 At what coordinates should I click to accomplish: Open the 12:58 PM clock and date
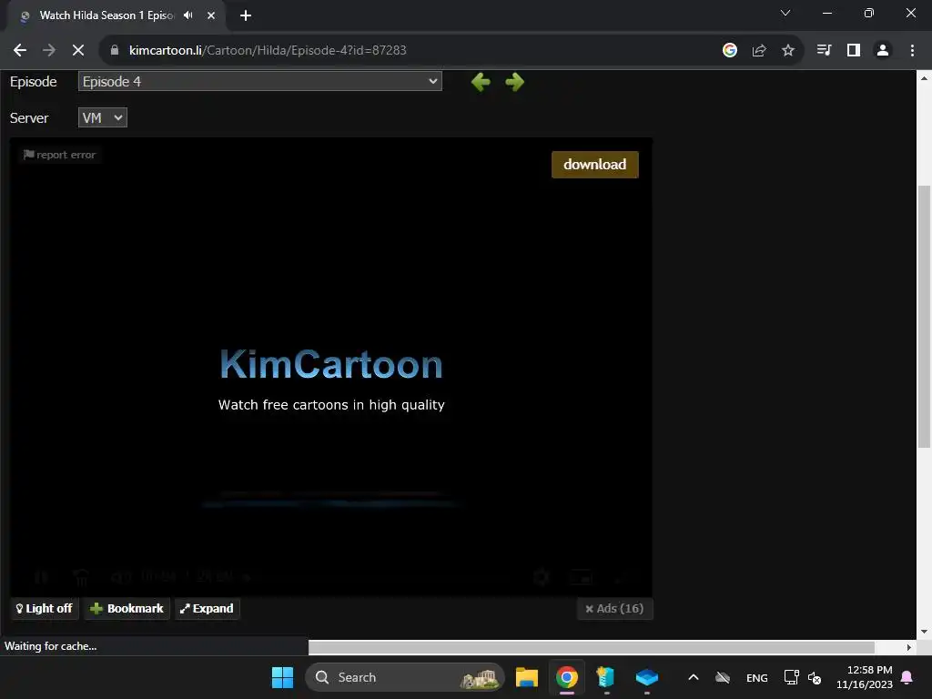pos(865,677)
